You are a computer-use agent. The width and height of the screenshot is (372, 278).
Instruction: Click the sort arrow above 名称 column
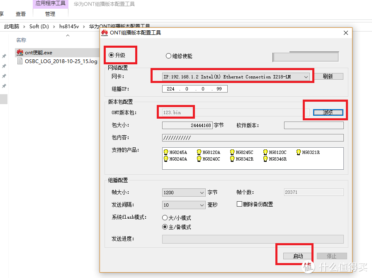click(68, 35)
